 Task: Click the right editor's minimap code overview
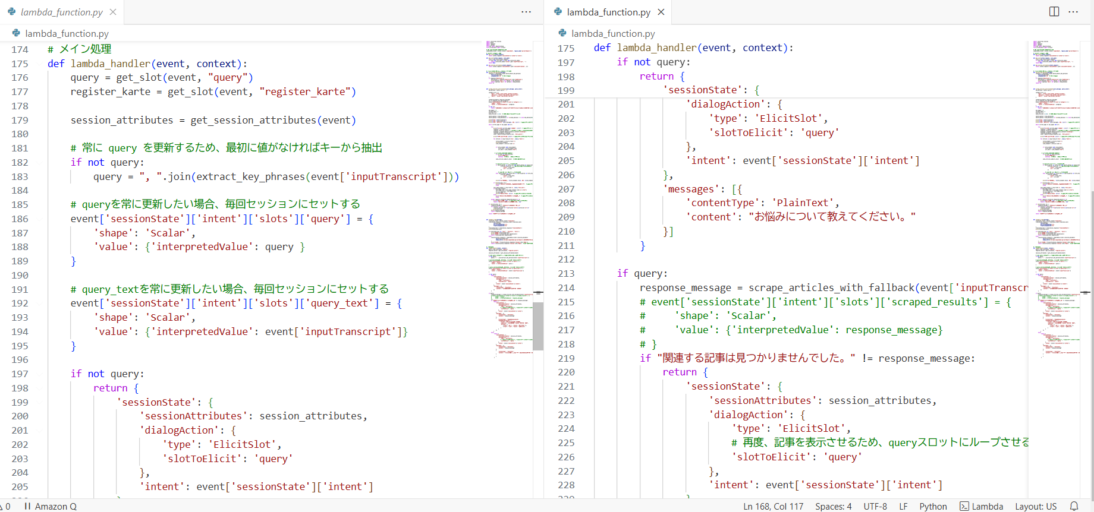1056,178
